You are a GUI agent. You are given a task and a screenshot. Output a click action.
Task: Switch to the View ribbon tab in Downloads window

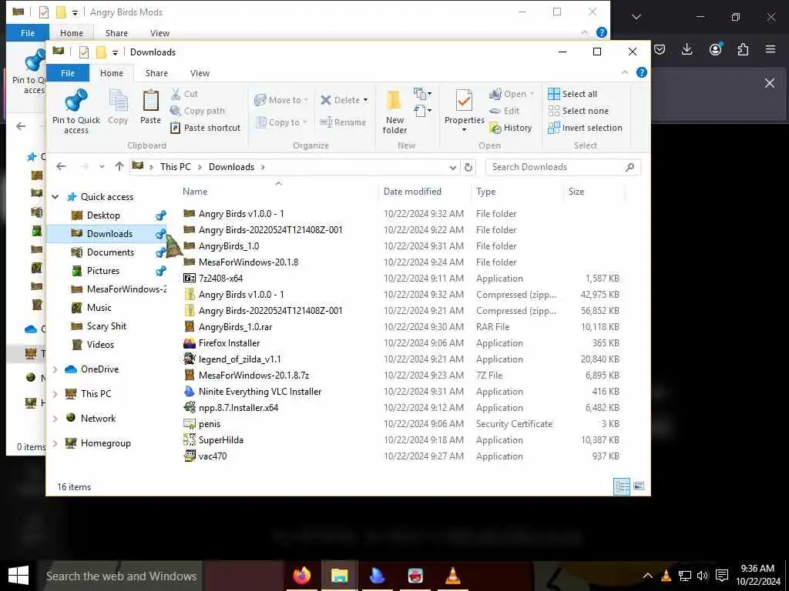coord(200,73)
